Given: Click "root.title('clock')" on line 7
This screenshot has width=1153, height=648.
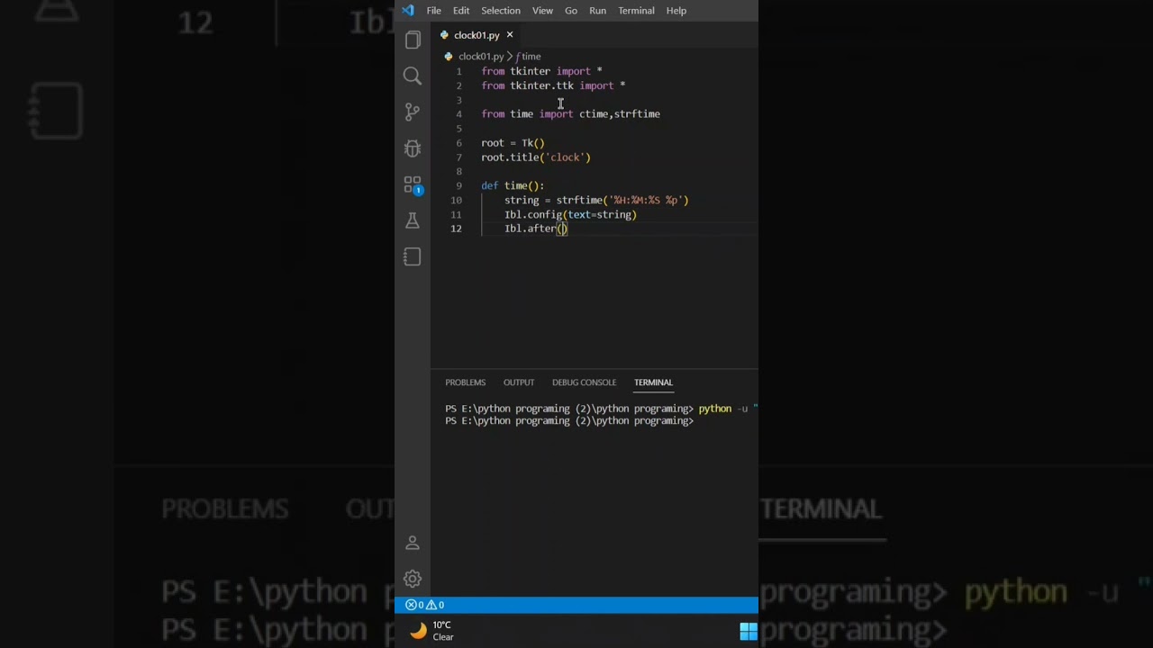Looking at the screenshot, I should (x=536, y=157).
